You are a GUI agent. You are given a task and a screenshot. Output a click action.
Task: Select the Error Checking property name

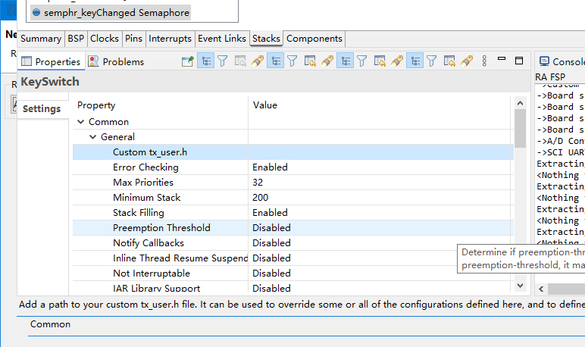(145, 167)
